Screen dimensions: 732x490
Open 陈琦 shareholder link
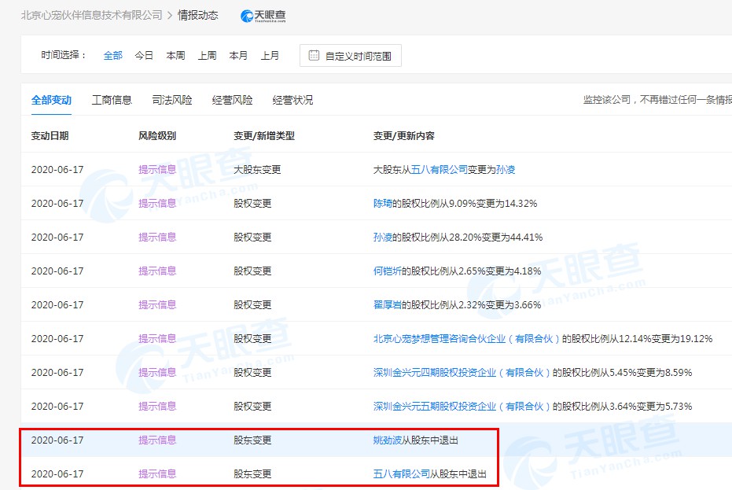pos(382,204)
